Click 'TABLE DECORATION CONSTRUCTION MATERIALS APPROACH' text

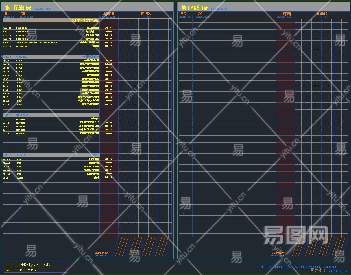click(x=37, y=43)
